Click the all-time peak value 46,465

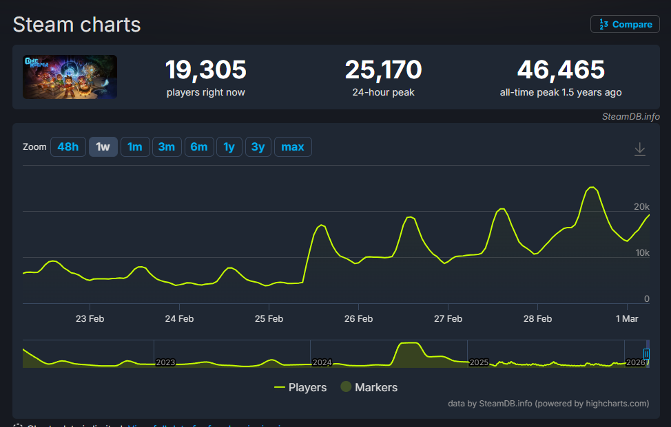pos(560,69)
